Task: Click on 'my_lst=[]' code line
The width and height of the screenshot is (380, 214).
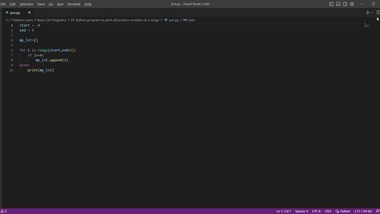Action: pos(28,40)
